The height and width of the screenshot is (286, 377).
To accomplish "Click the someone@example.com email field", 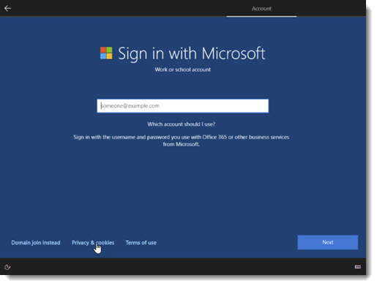I will [183, 106].
